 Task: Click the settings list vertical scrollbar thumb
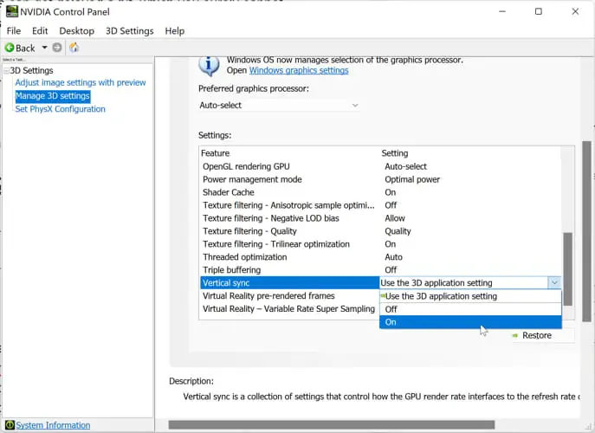click(x=567, y=269)
